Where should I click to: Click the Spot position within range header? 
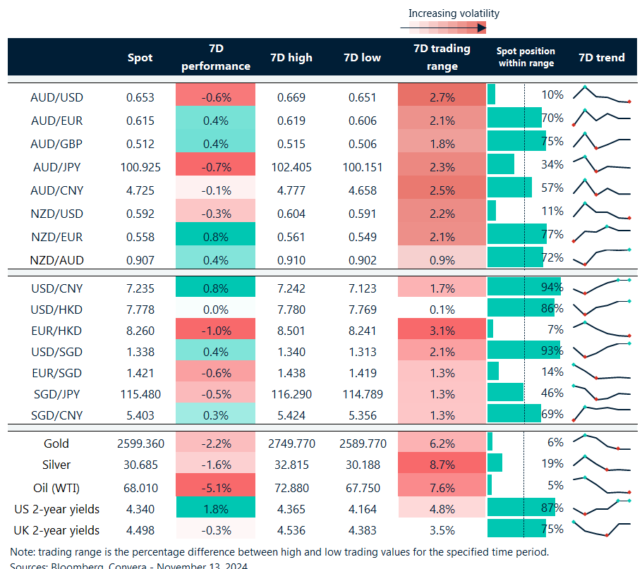(525, 57)
